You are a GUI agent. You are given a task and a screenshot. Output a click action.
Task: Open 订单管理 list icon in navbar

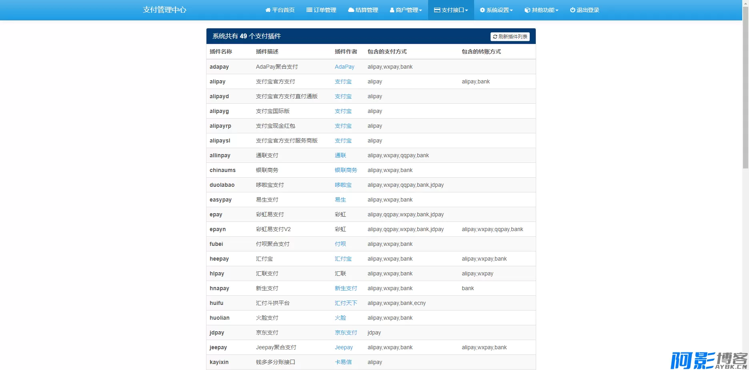pyautogui.click(x=309, y=10)
